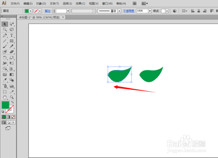Screen dimensions: 218x158
Task: Select the Eyedropper tool
Action: click(5, 80)
